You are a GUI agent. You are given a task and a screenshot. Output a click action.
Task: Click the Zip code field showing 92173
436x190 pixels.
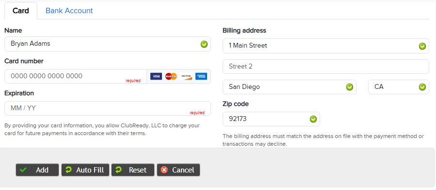tap(272, 119)
